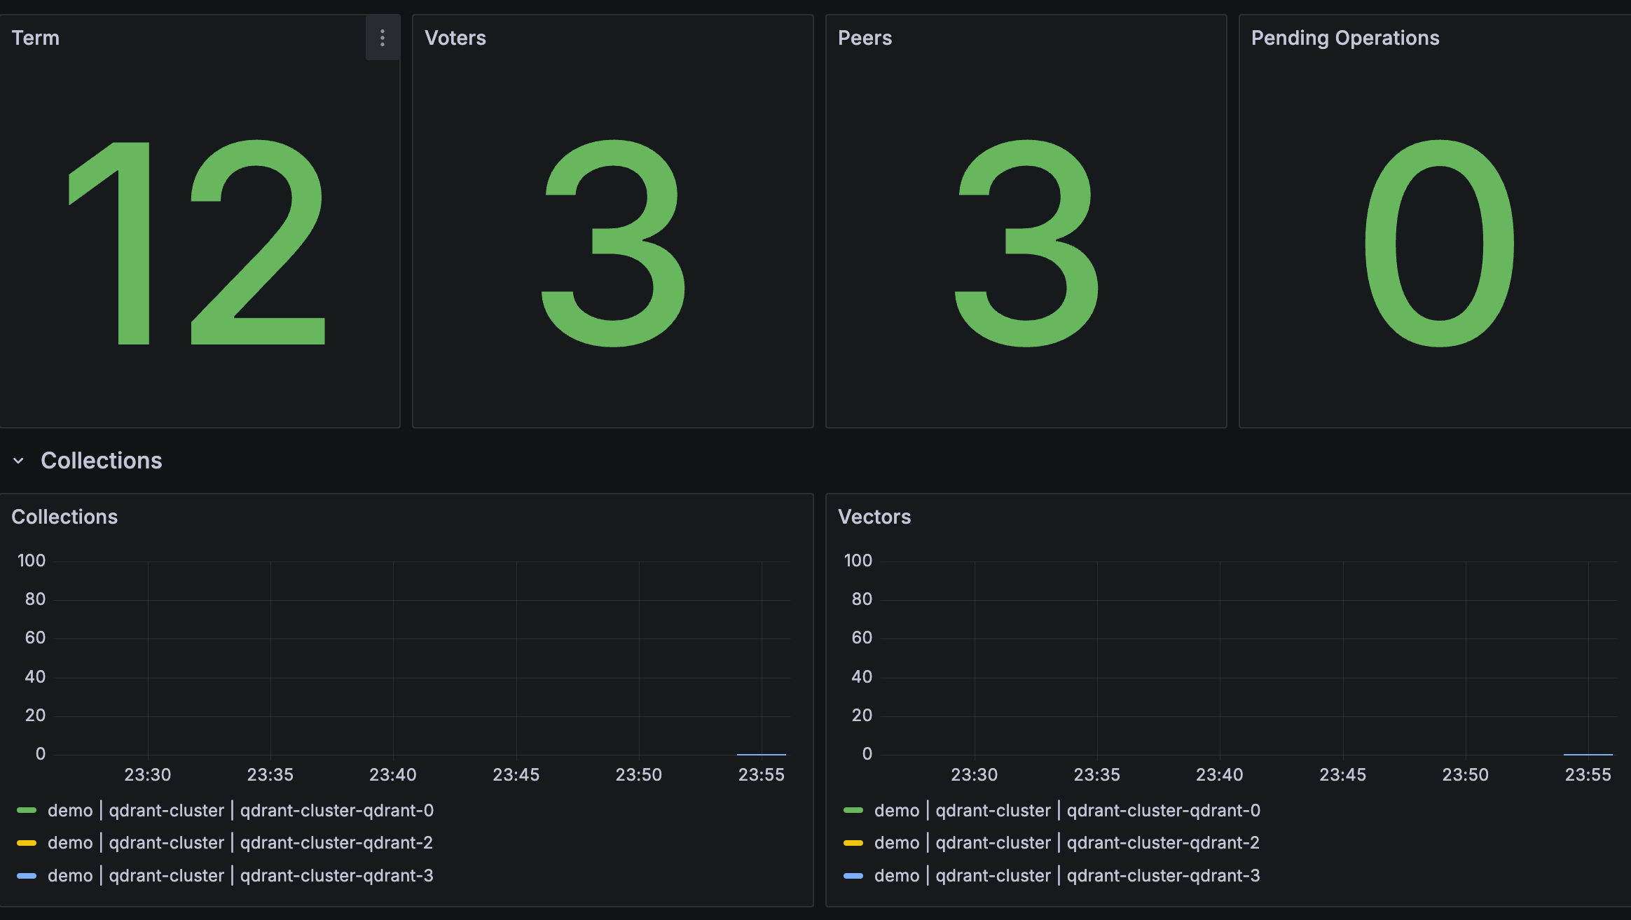Click blue color swatch in Collections legend

[27, 876]
